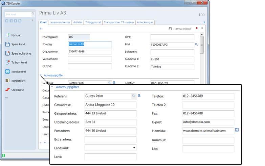The height and width of the screenshot is (166, 265).
Task: Click the Org.nummer field
Action: click(90, 52)
